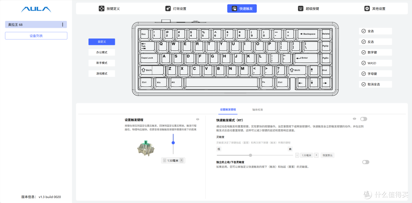The width and height of the screenshot is (412, 203).
Task: Click the left arrow key on keyboard
Action: click(x=301, y=83)
